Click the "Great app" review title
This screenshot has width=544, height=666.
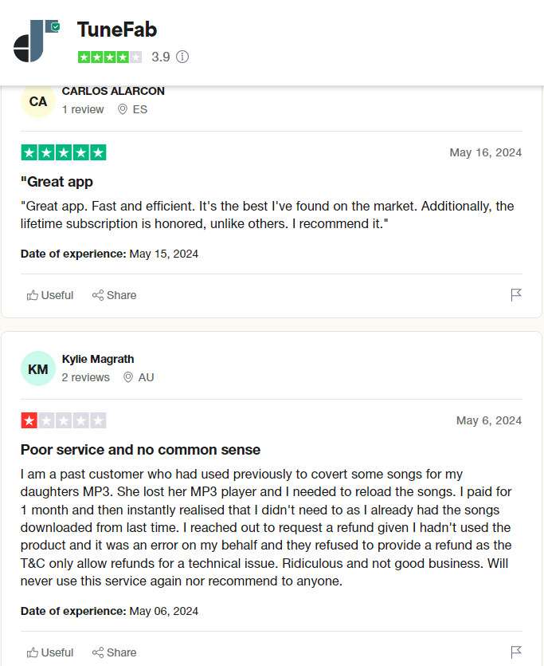click(x=57, y=182)
